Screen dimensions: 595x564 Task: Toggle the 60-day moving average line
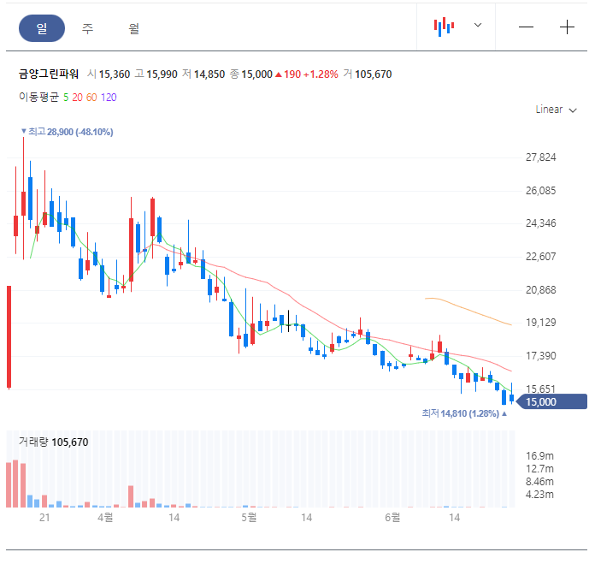(91, 98)
